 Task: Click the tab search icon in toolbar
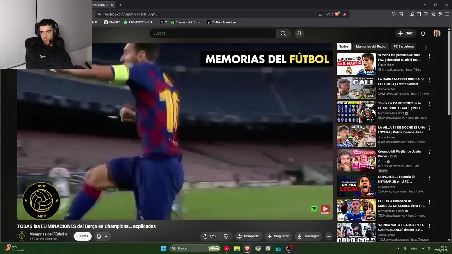pyautogui.click(x=401, y=14)
